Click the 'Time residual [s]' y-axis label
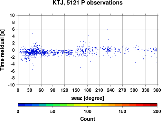 [2, 50]
